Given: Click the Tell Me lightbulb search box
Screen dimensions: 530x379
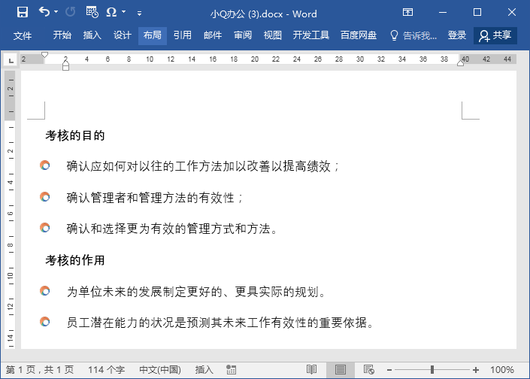Looking at the screenshot, I should pyautogui.click(x=413, y=35).
